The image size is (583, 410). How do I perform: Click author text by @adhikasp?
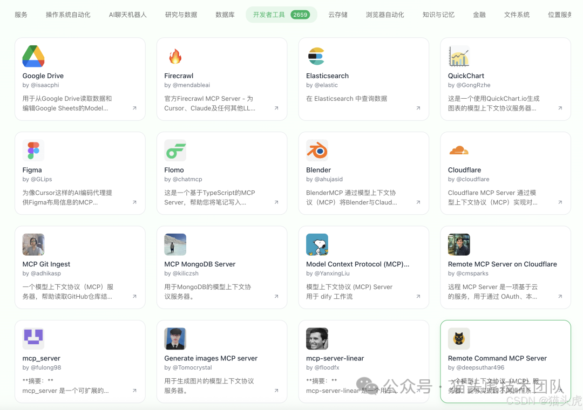[42, 273]
